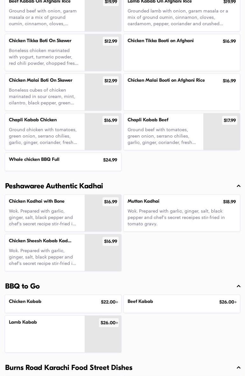Click the Chapli Kabab Beef image

click(221, 132)
